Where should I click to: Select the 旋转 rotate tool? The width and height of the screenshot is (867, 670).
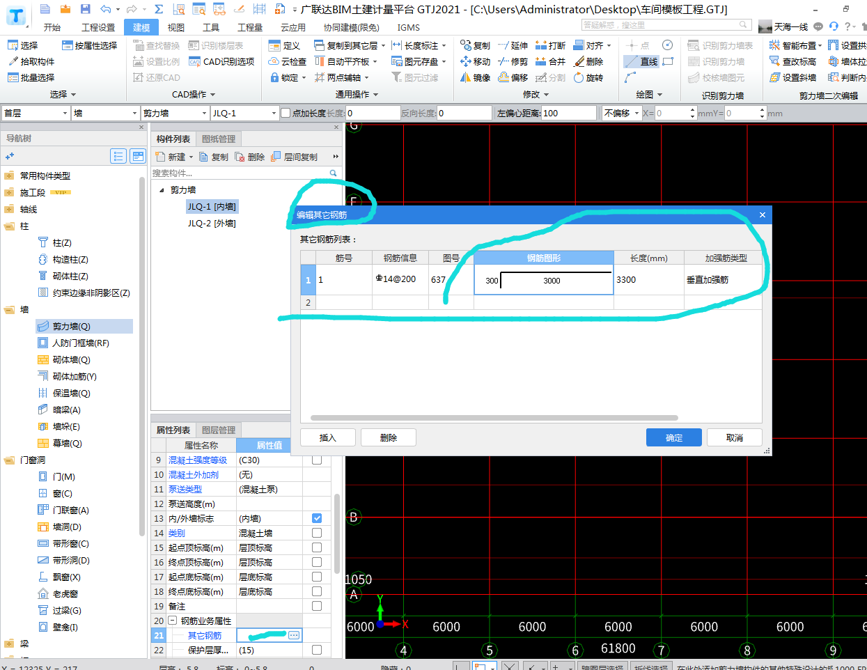point(588,77)
